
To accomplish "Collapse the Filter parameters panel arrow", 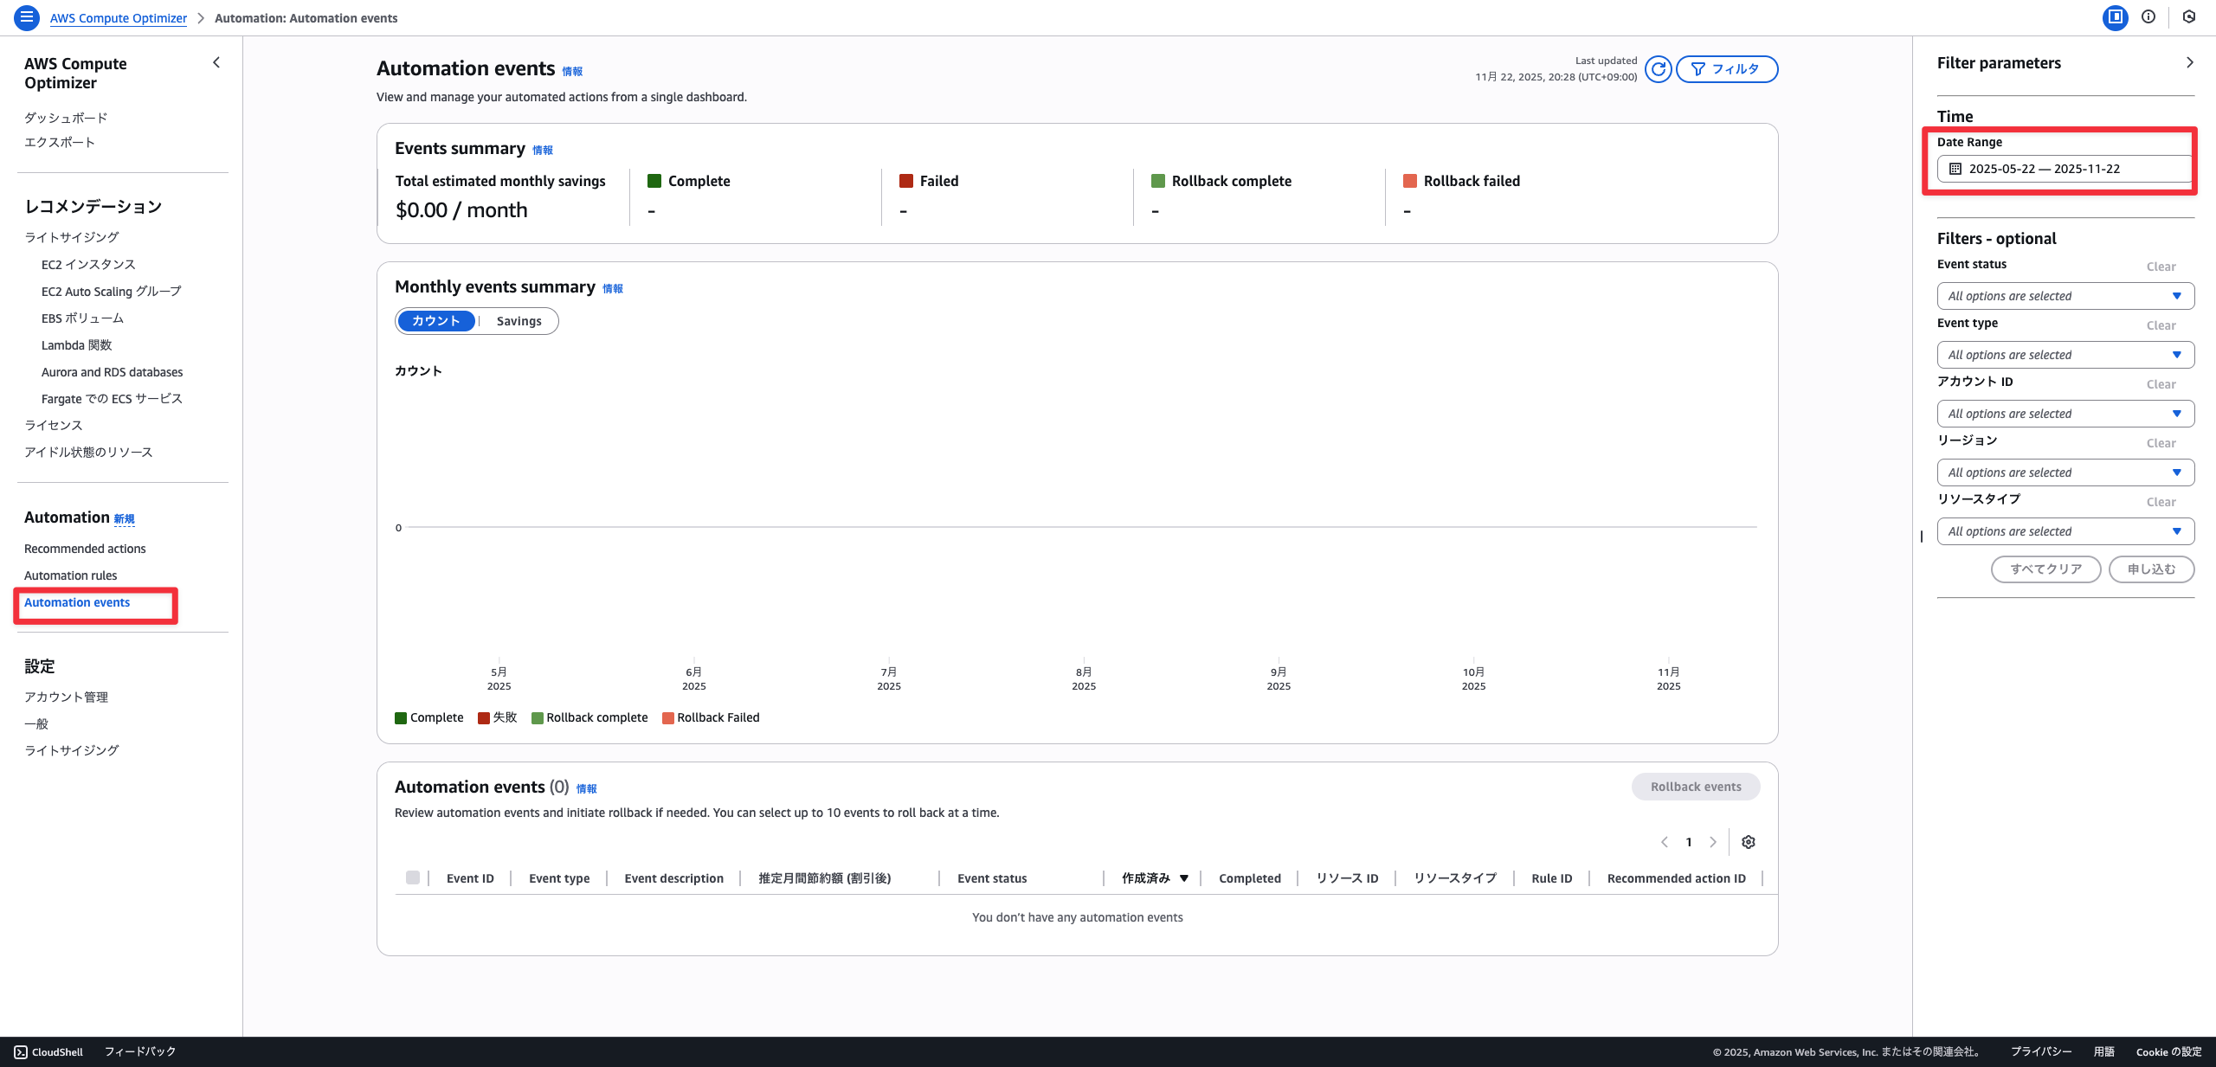I will 2189,62.
